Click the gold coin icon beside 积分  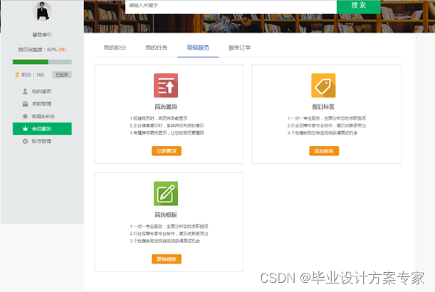[17, 75]
